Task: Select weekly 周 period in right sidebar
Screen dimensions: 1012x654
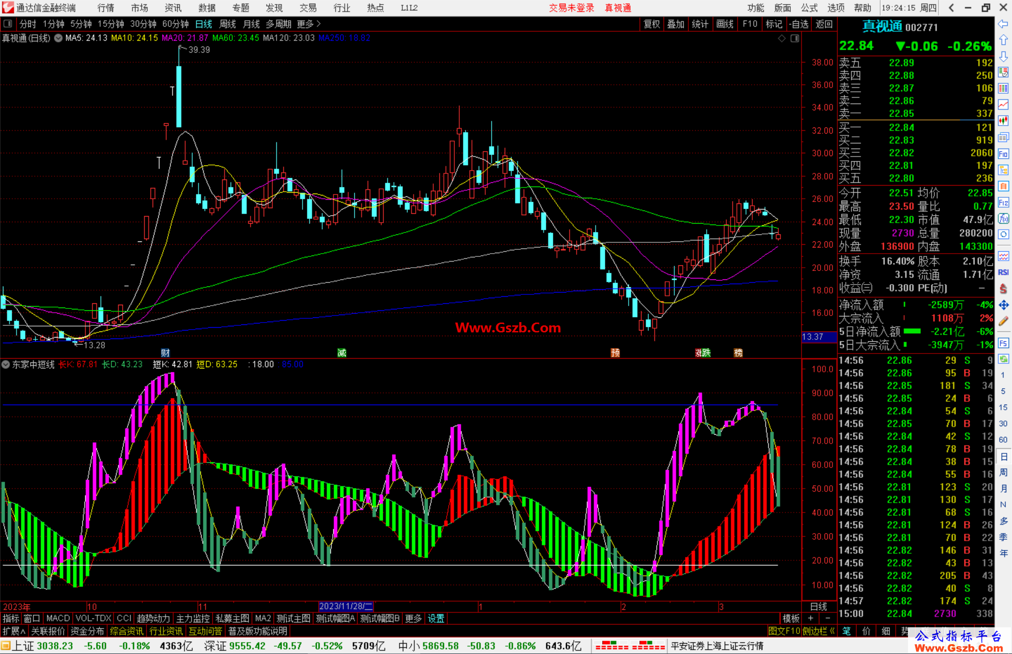Action: pos(1003,472)
